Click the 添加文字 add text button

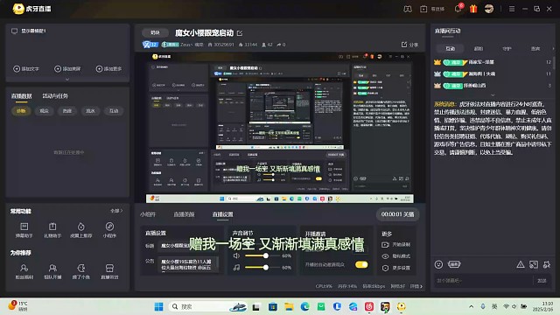click(26, 69)
